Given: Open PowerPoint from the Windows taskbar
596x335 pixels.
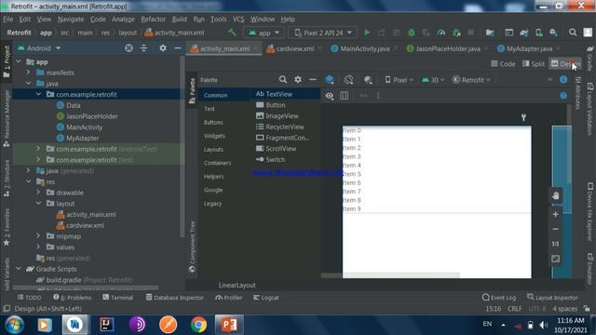Looking at the screenshot, I should coord(229,325).
